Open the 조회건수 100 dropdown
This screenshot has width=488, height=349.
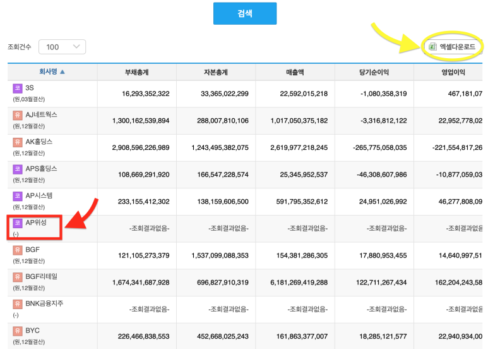coord(62,47)
